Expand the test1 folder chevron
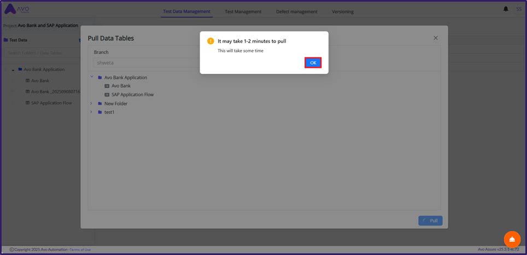The image size is (527, 255). [92, 112]
